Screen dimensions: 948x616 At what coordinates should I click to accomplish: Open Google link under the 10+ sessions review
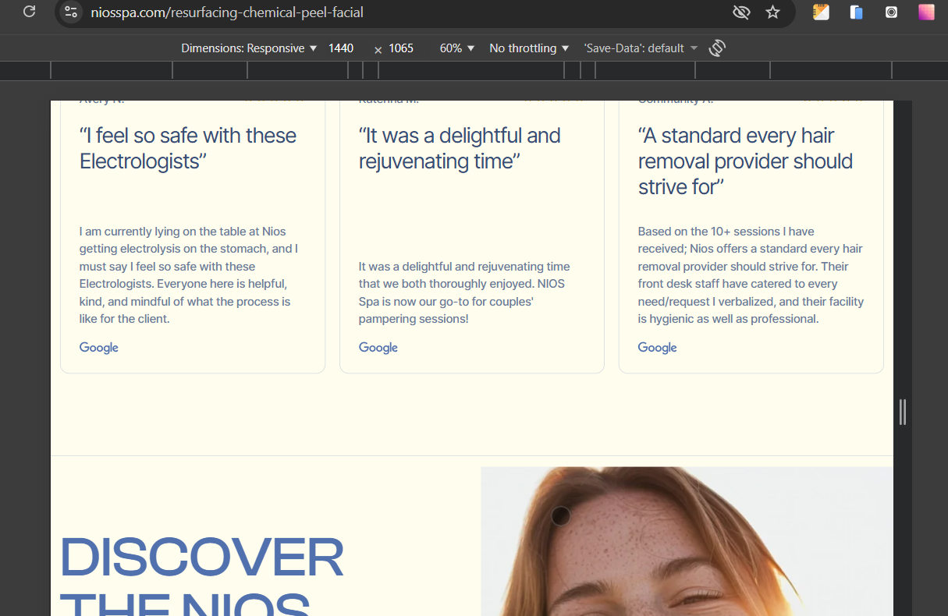tap(658, 348)
